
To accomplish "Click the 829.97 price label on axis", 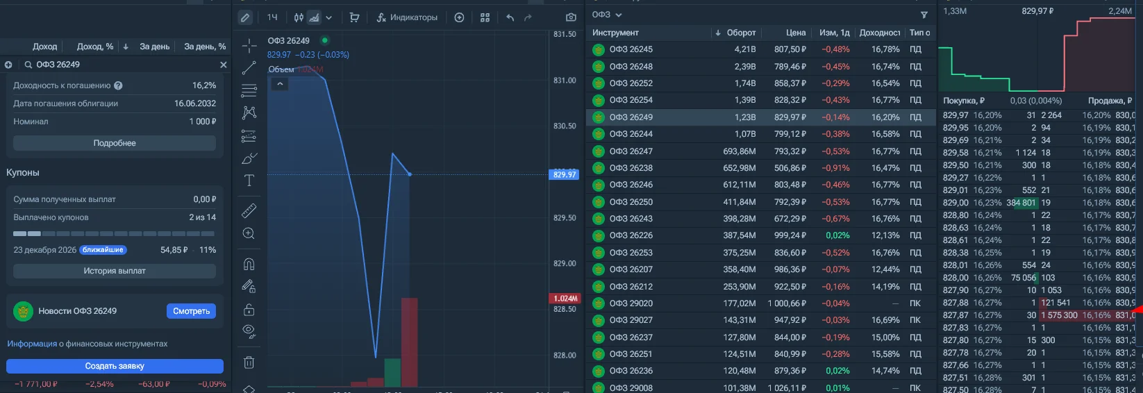I will [565, 174].
